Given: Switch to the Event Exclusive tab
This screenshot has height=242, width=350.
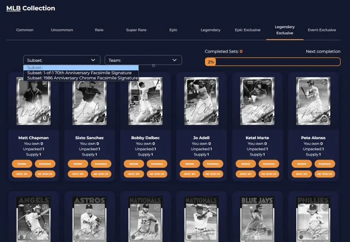Looking at the screenshot, I should pyautogui.click(x=322, y=30).
